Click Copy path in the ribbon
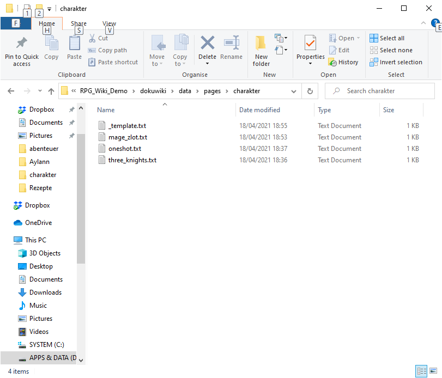Viewport: 442px width, 378px height. click(x=107, y=51)
